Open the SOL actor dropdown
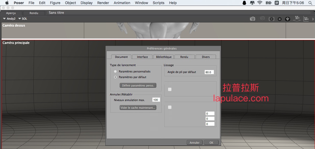Image resolution: width=315 pixels, height=149 pixels. [23, 19]
